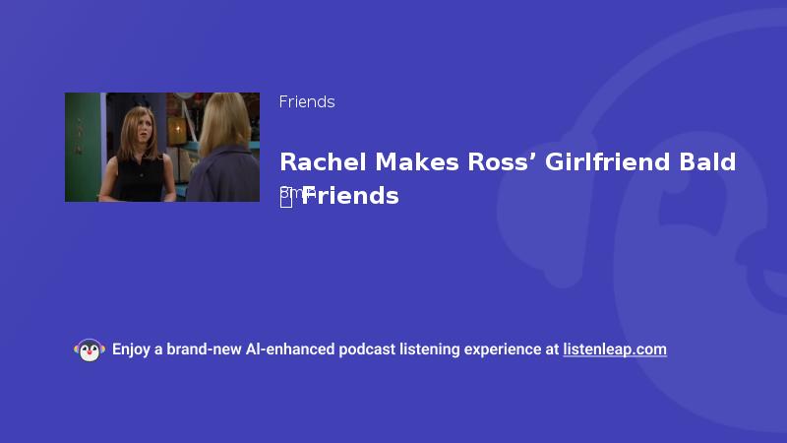Click the penguin mascot logo icon

(90, 350)
